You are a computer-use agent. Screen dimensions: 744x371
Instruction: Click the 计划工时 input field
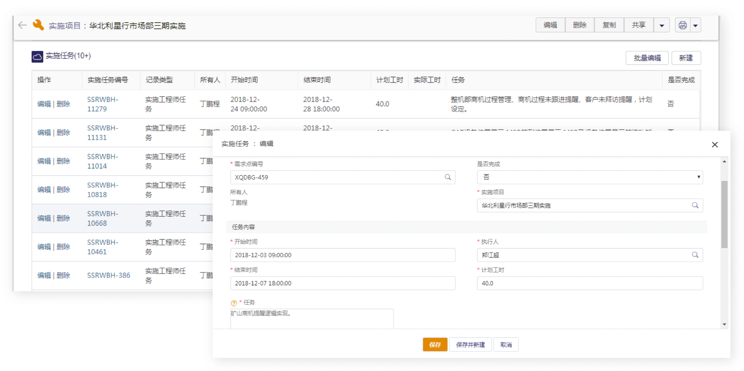590,283
